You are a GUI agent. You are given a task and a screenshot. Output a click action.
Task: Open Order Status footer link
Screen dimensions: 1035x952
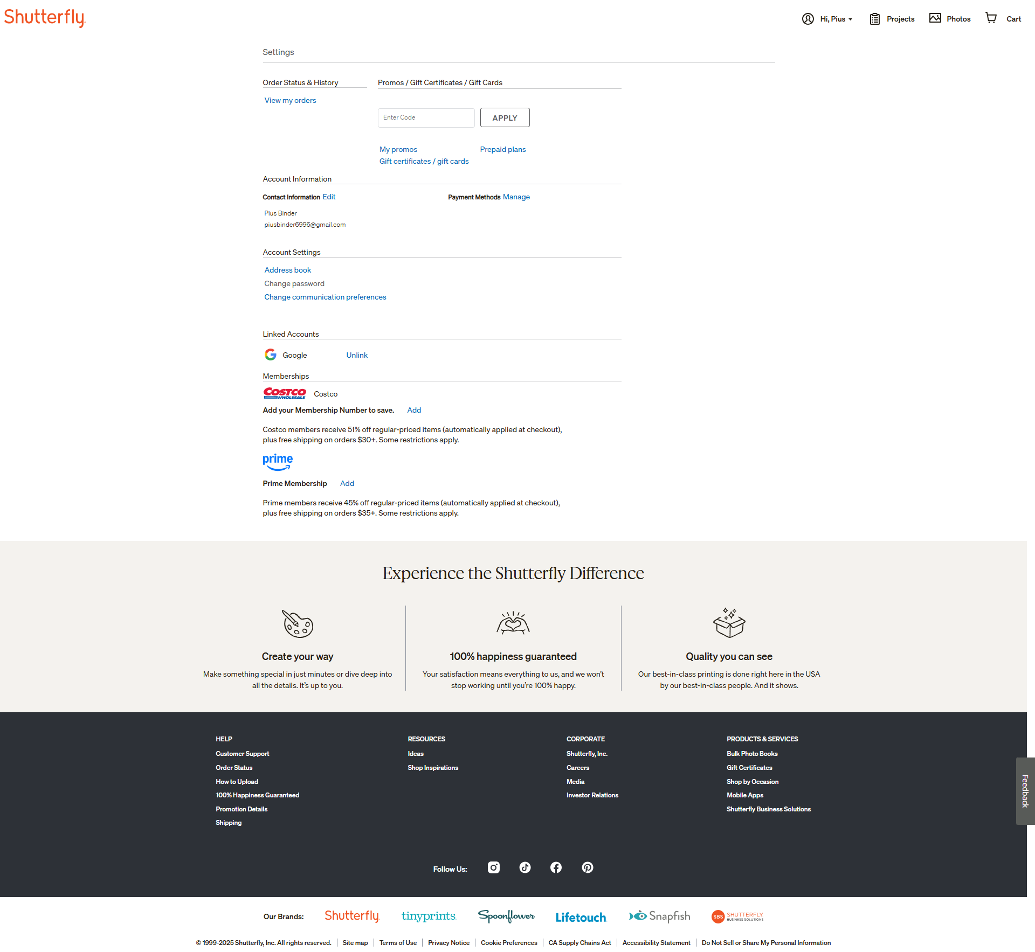pyautogui.click(x=234, y=768)
